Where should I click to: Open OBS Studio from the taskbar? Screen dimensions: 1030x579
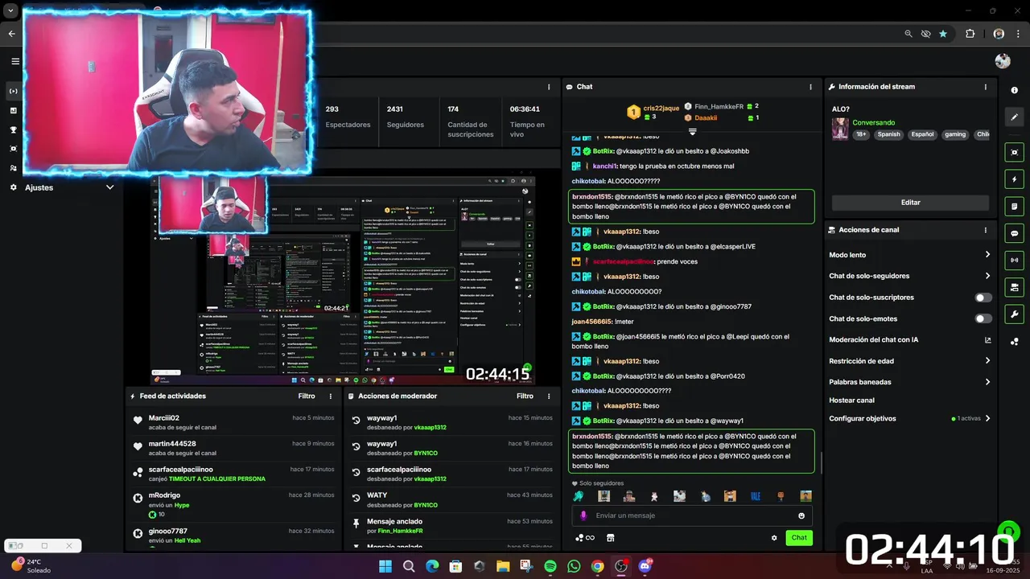(621, 566)
